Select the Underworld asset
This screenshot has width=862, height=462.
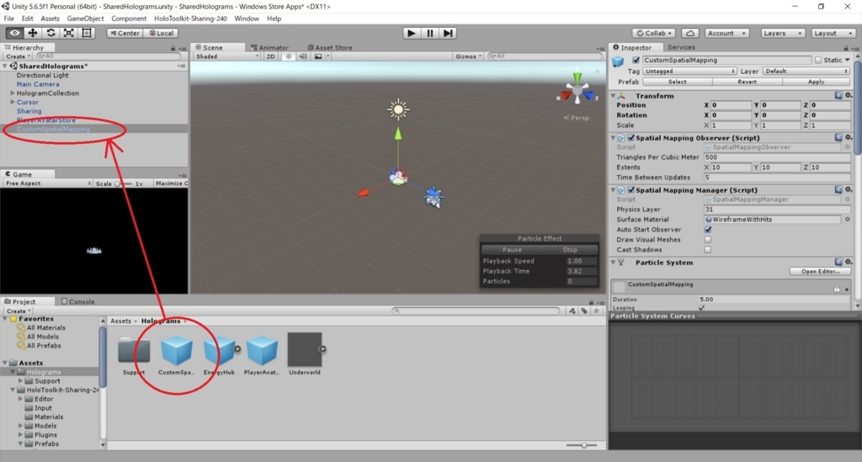click(305, 355)
